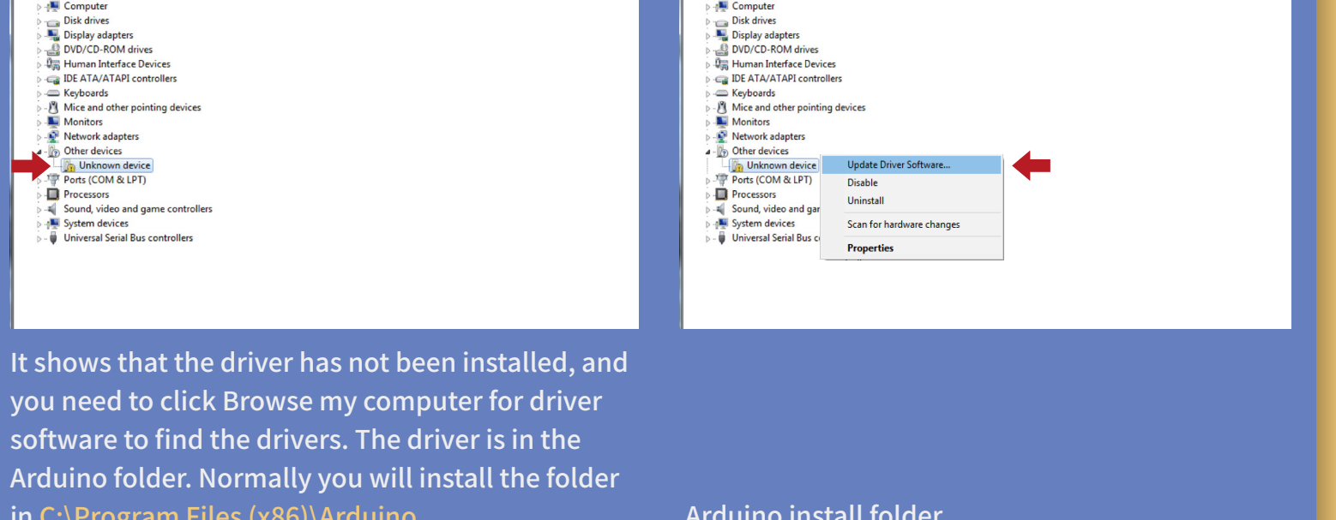Image resolution: width=1336 pixels, height=520 pixels.
Task: Click the IDE ATA/ATAPI controllers icon in the right screenshot
Action: (x=721, y=79)
